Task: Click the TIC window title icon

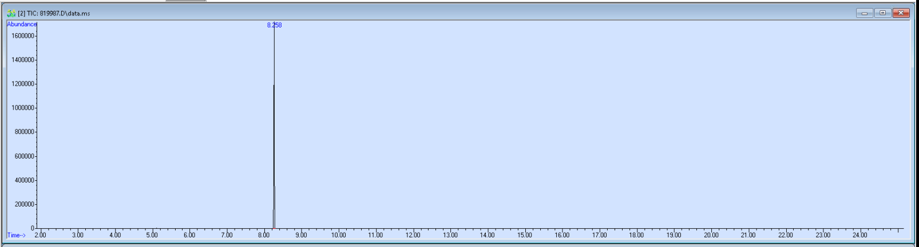Action: click(x=11, y=13)
